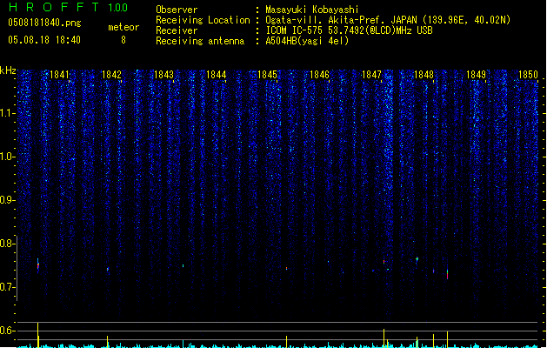Click the 1846 time marker

point(319,75)
